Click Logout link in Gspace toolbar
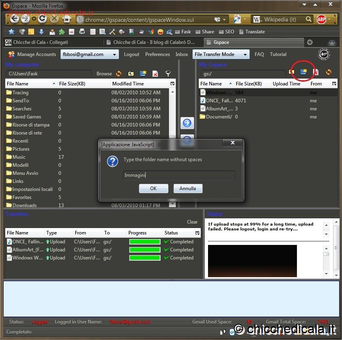342x340 pixels. (x=132, y=54)
